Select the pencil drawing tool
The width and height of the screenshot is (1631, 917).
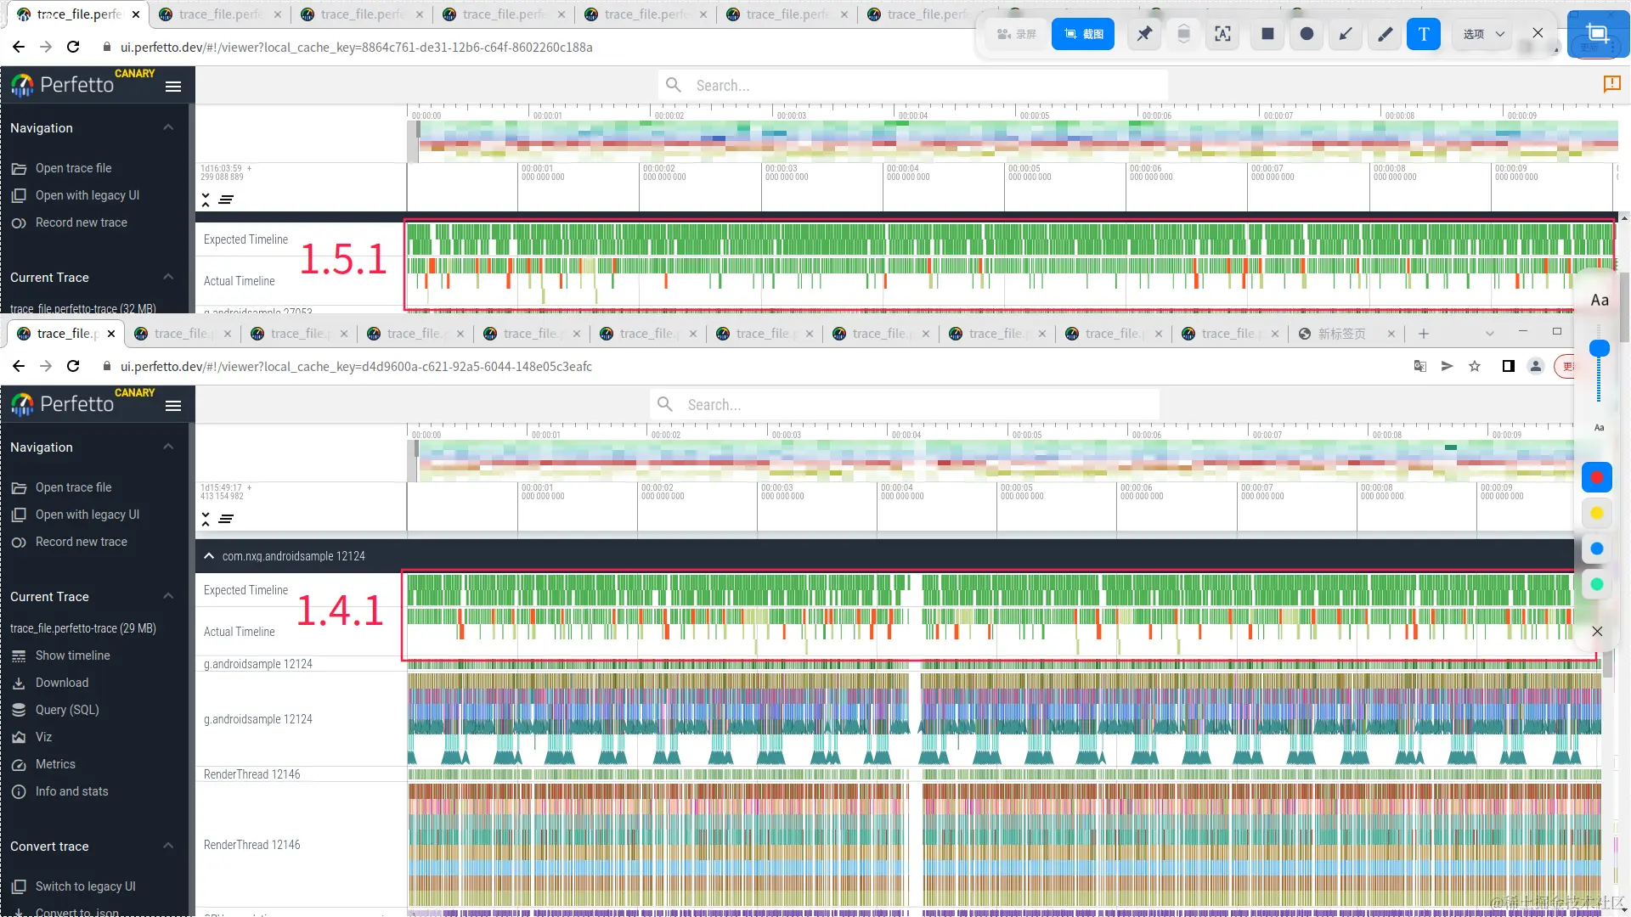[x=1385, y=34]
